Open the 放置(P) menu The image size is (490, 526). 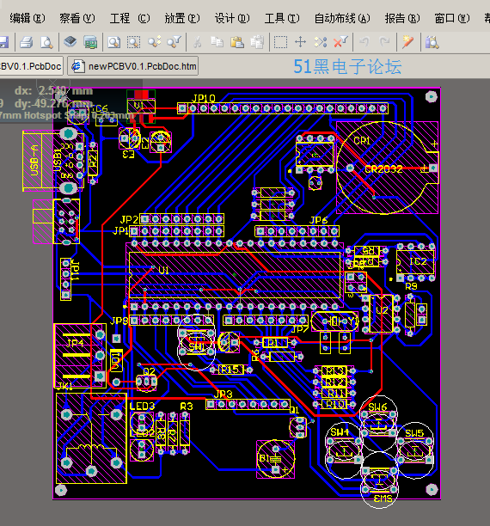tap(182, 18)
